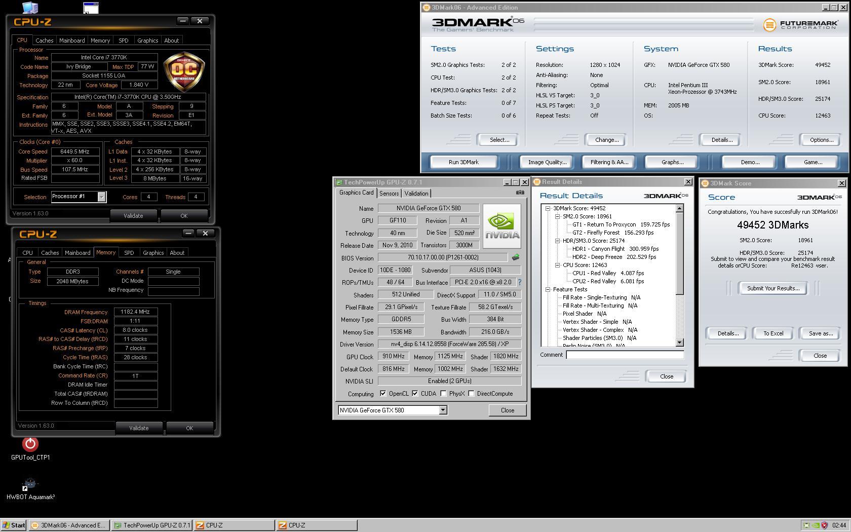Viewport: 851px width, 532px height.
Task: Collapse the Feature Tests tree node
Action: [x=548, y=289]
